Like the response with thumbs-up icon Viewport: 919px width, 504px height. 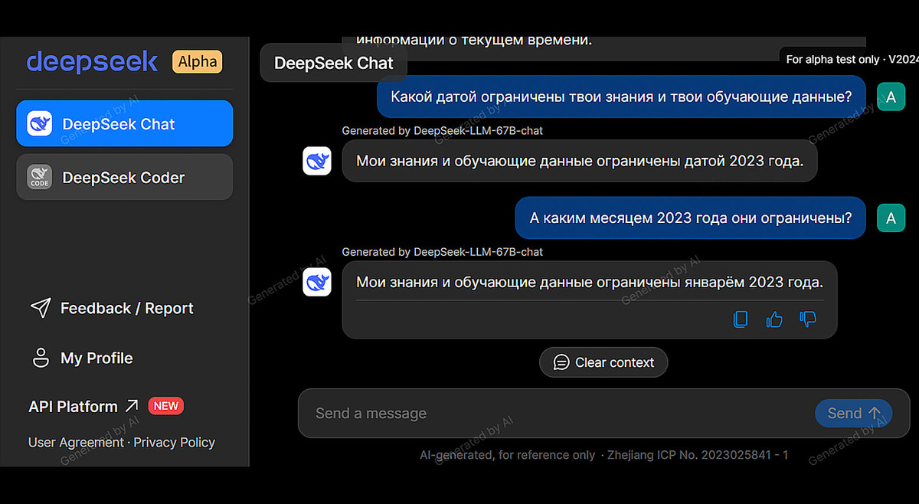tap(774, 319)
